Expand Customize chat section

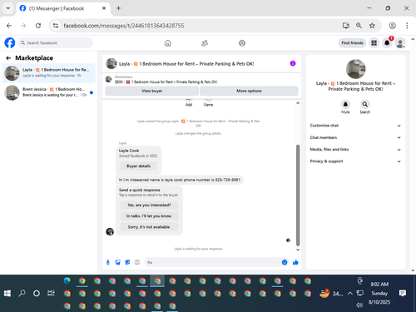pyautogui.click(x=355, y=126)
